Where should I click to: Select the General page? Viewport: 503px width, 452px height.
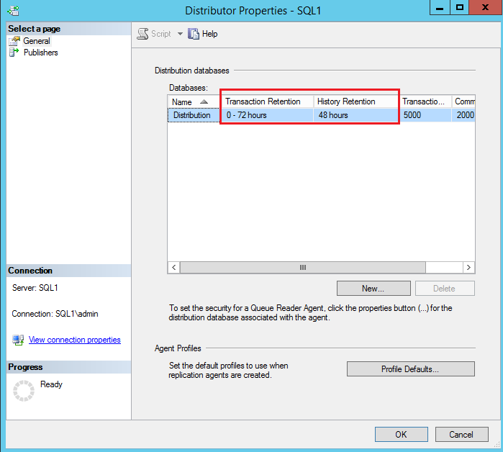coord(37,41)
